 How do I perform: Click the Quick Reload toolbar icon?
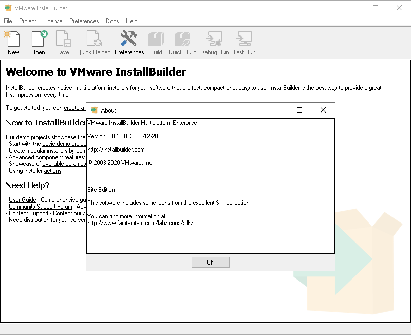click(x=94, y=39)
